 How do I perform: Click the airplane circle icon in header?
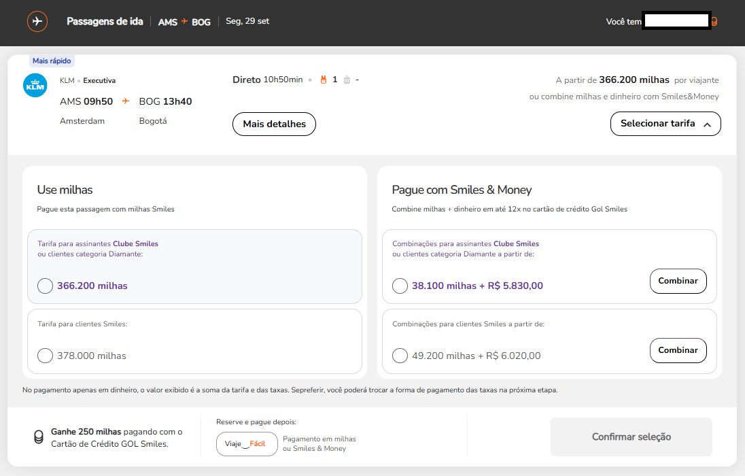37,21
